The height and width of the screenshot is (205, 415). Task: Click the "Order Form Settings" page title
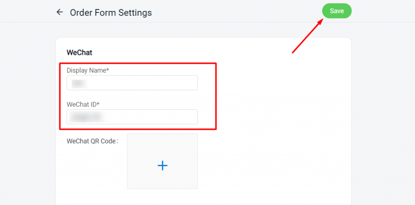111,13
